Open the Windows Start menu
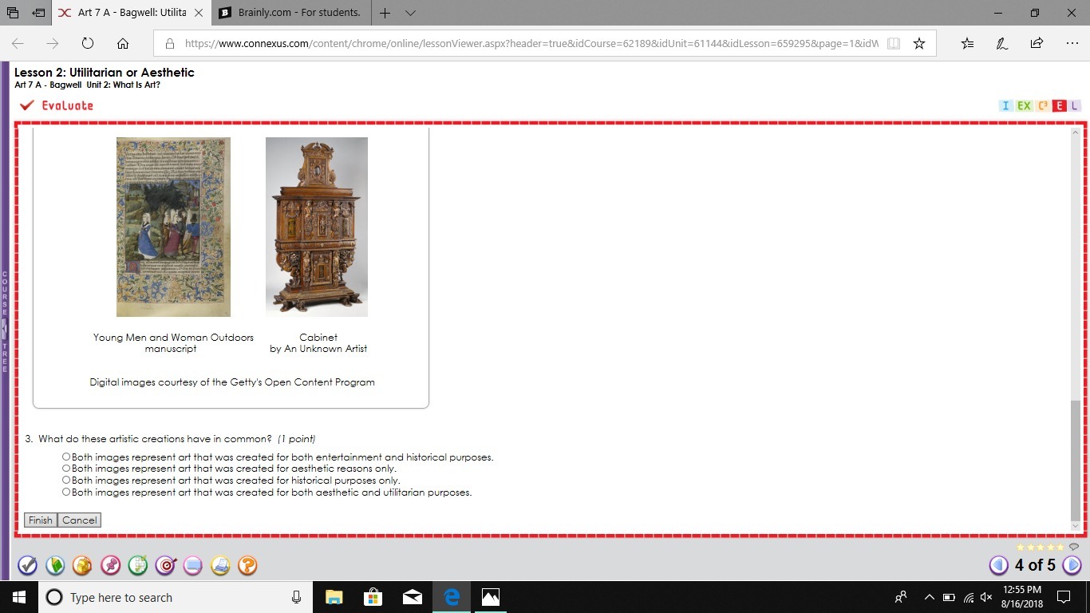 (18, 597)
